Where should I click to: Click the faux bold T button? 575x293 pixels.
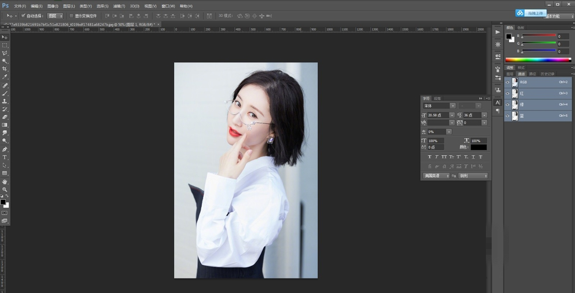429,157
